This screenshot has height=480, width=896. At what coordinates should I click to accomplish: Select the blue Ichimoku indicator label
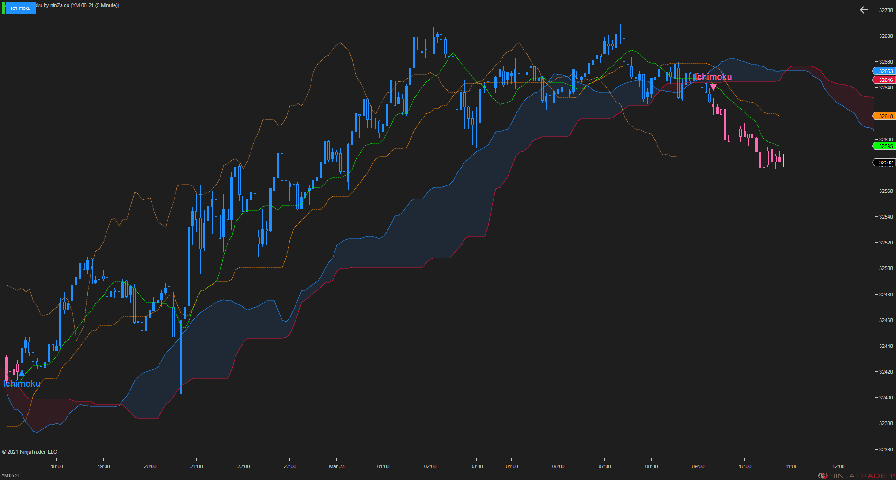(x=20, y=8)
